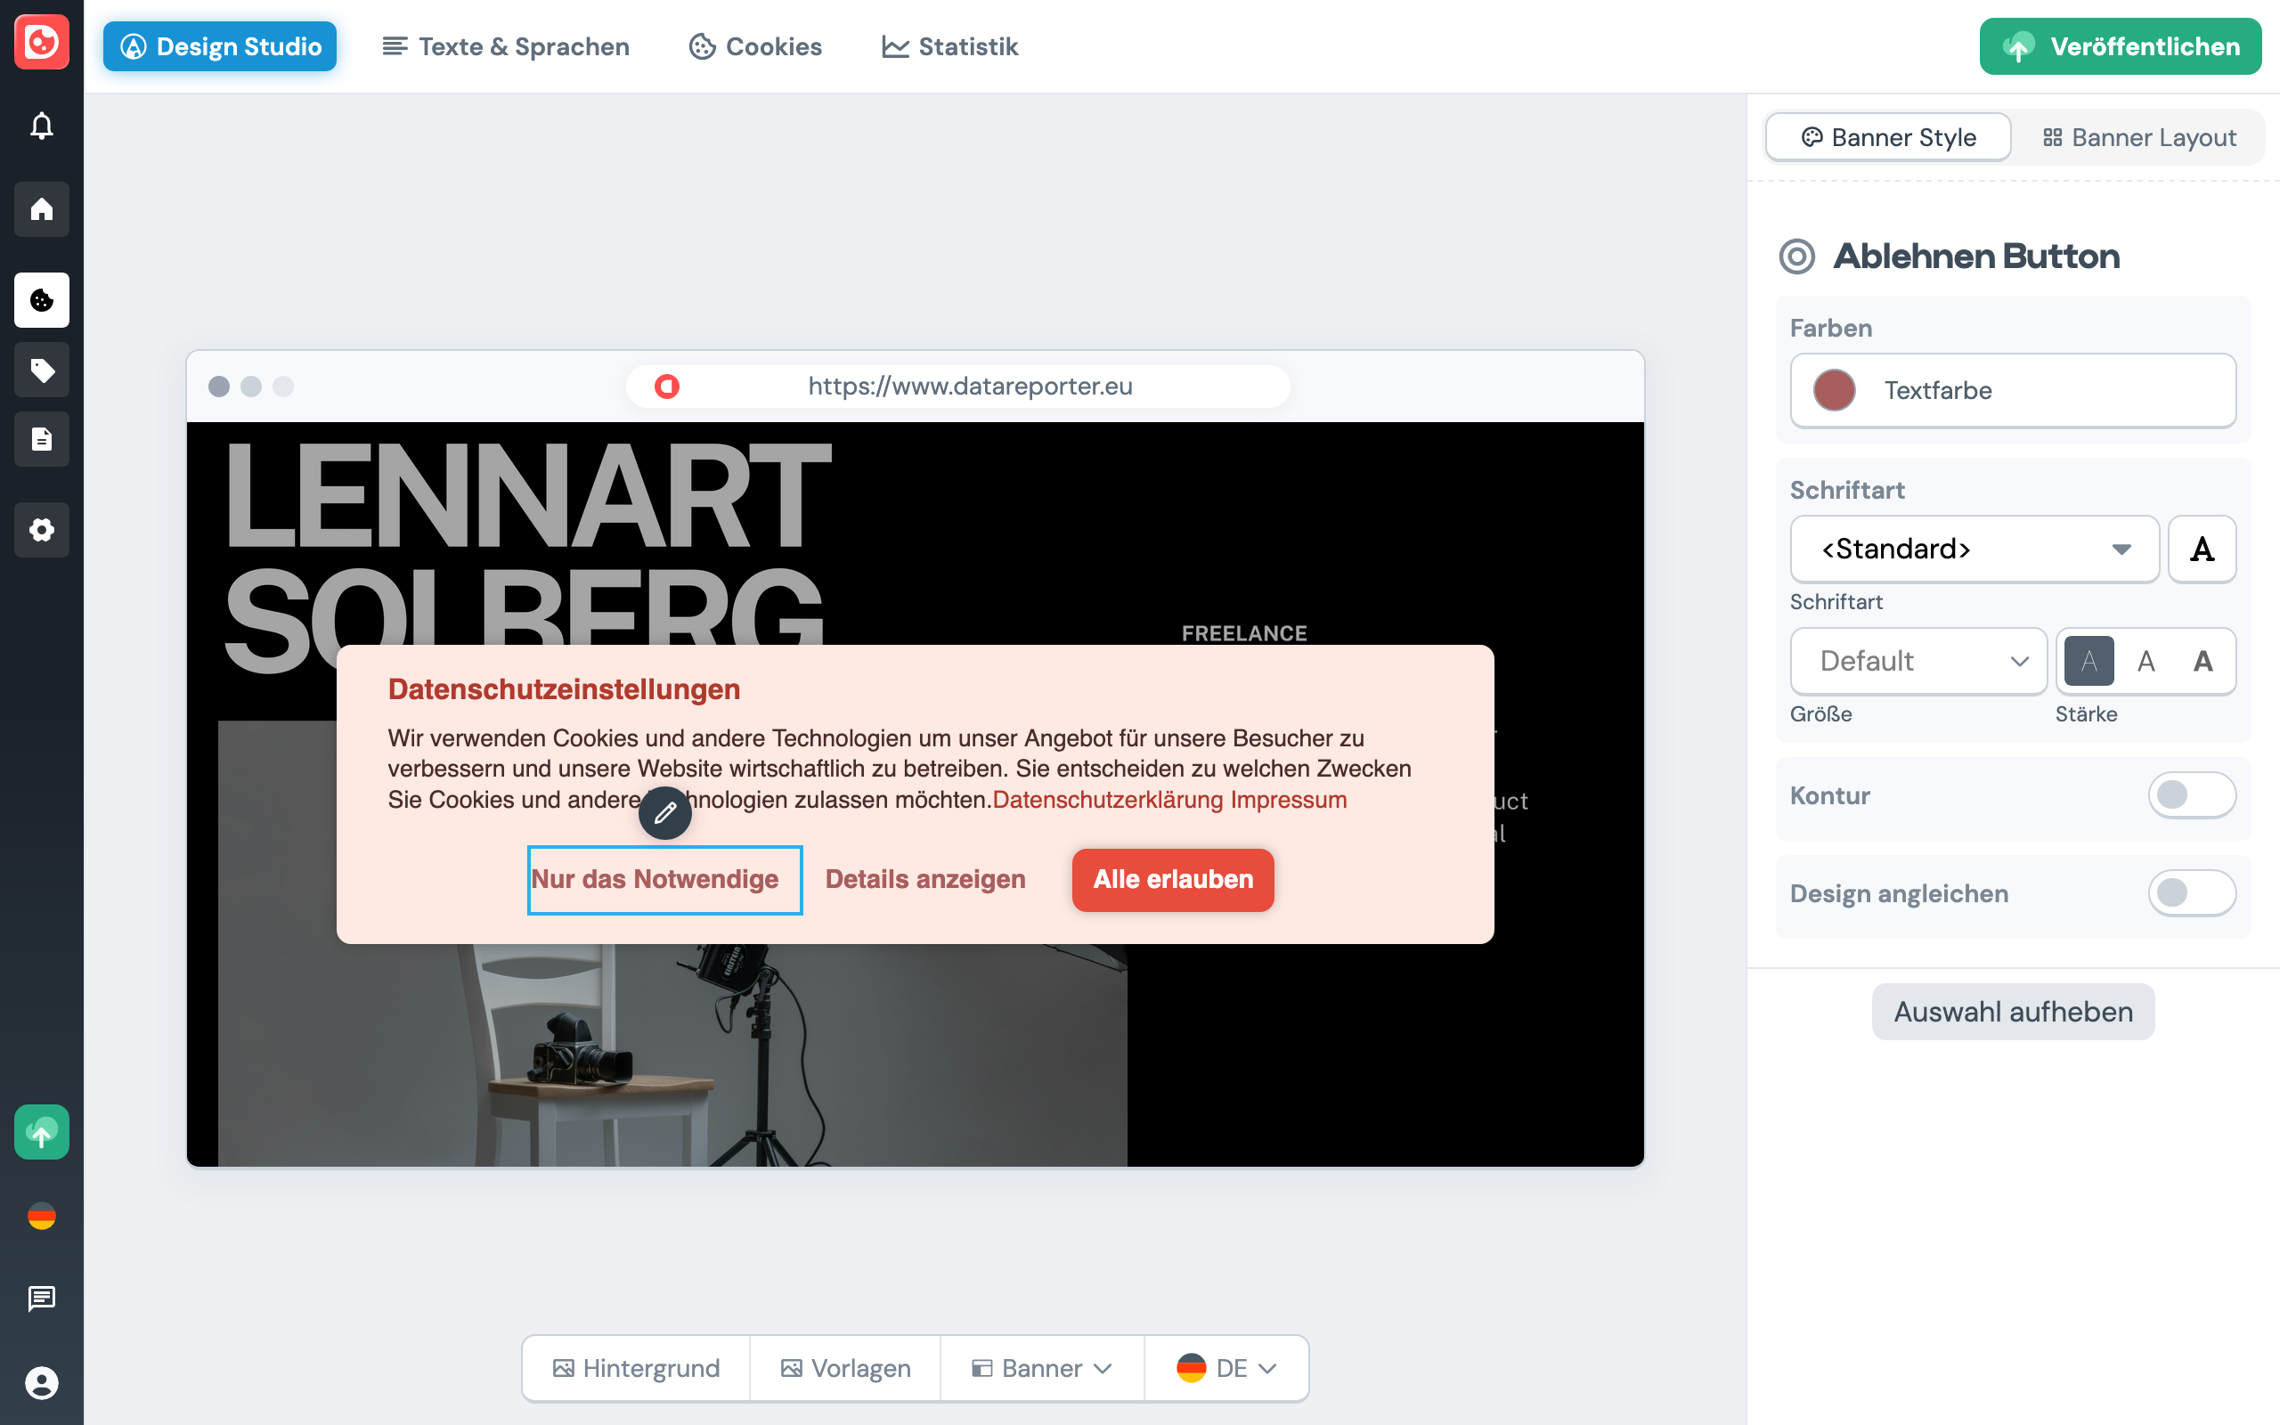
Task: Open the notifications bell icon
Action: coord(42,126)
